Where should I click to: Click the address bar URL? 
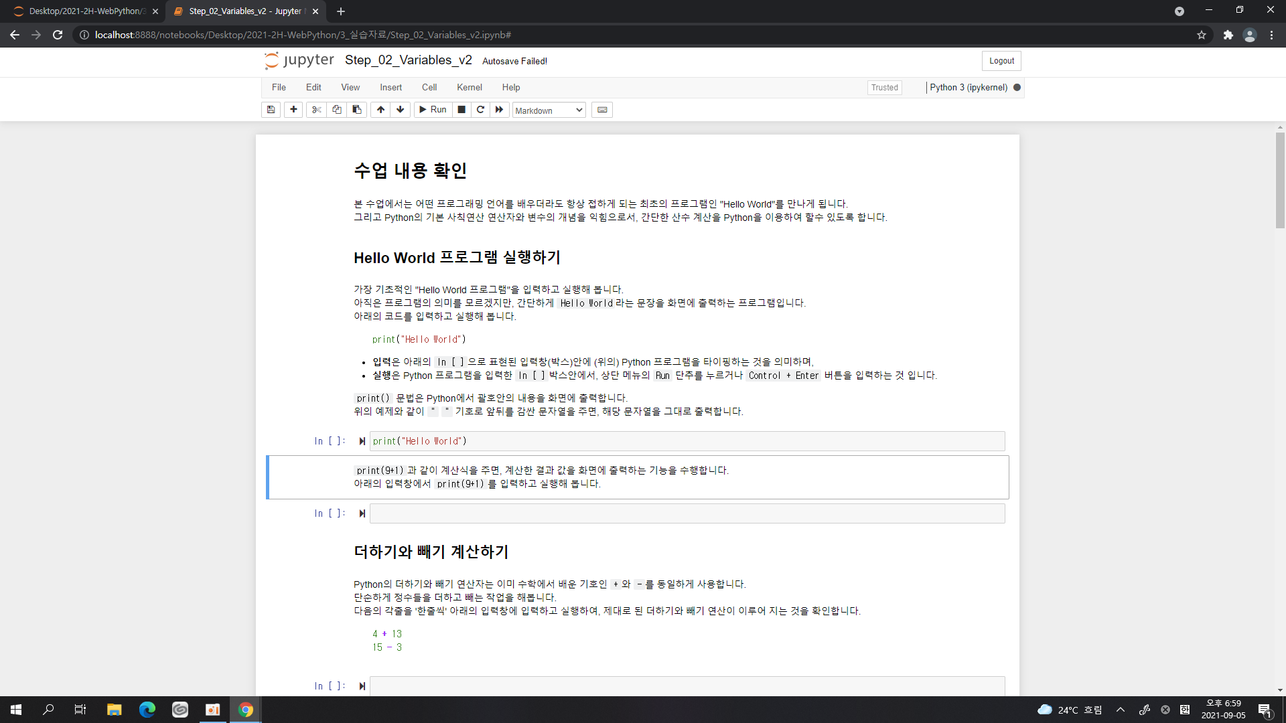tap(303, 35)
